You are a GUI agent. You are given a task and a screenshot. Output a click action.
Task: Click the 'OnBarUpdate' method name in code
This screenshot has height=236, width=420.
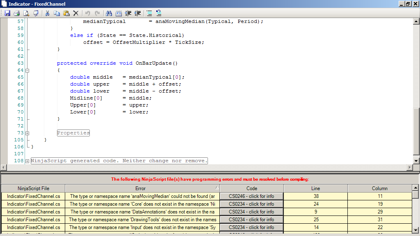tap(153, 63)
